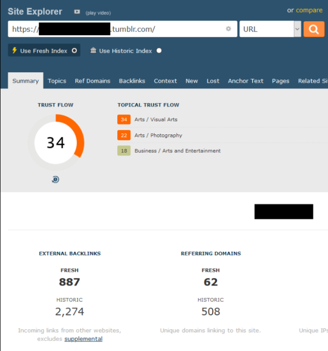Open the Ref Domains tab
Image resolution: width=328 pixels, height=351 pixels.
(x=92, y=81)
